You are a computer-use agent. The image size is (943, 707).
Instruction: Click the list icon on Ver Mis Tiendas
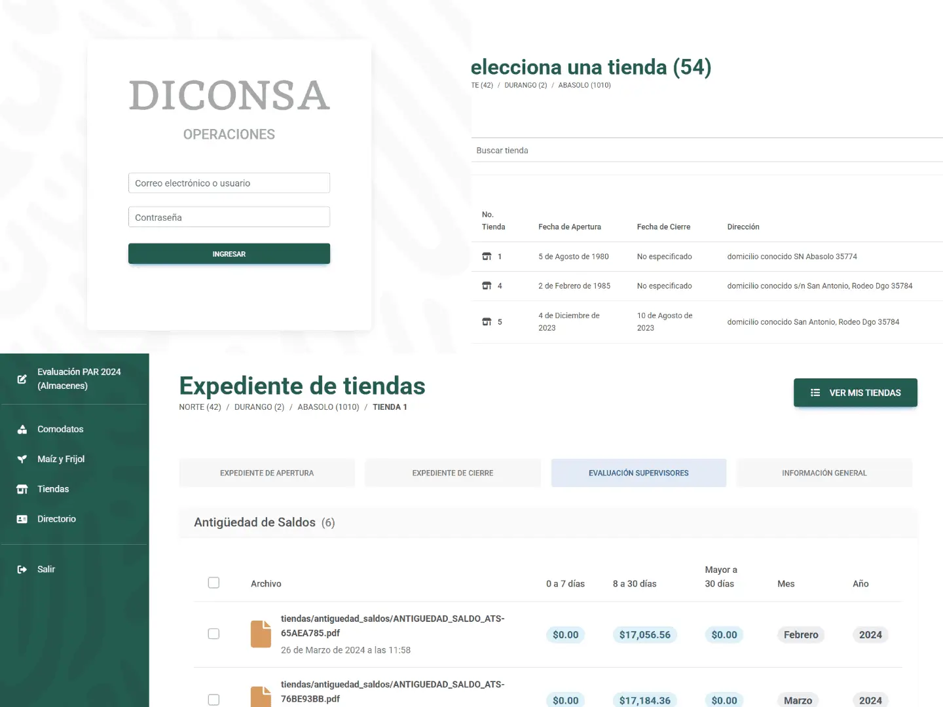(x=815, y=393)
